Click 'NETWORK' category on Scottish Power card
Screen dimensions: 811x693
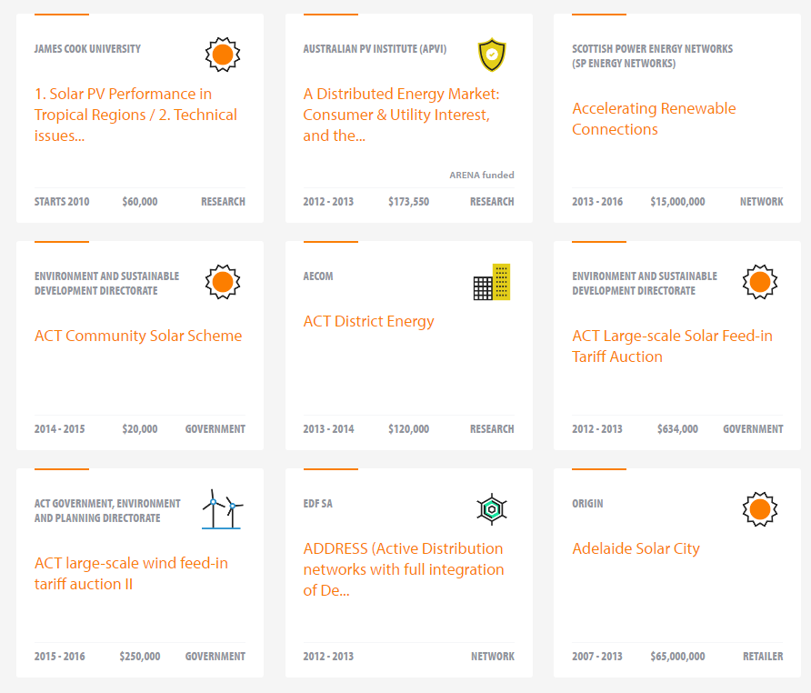[761, 201]
